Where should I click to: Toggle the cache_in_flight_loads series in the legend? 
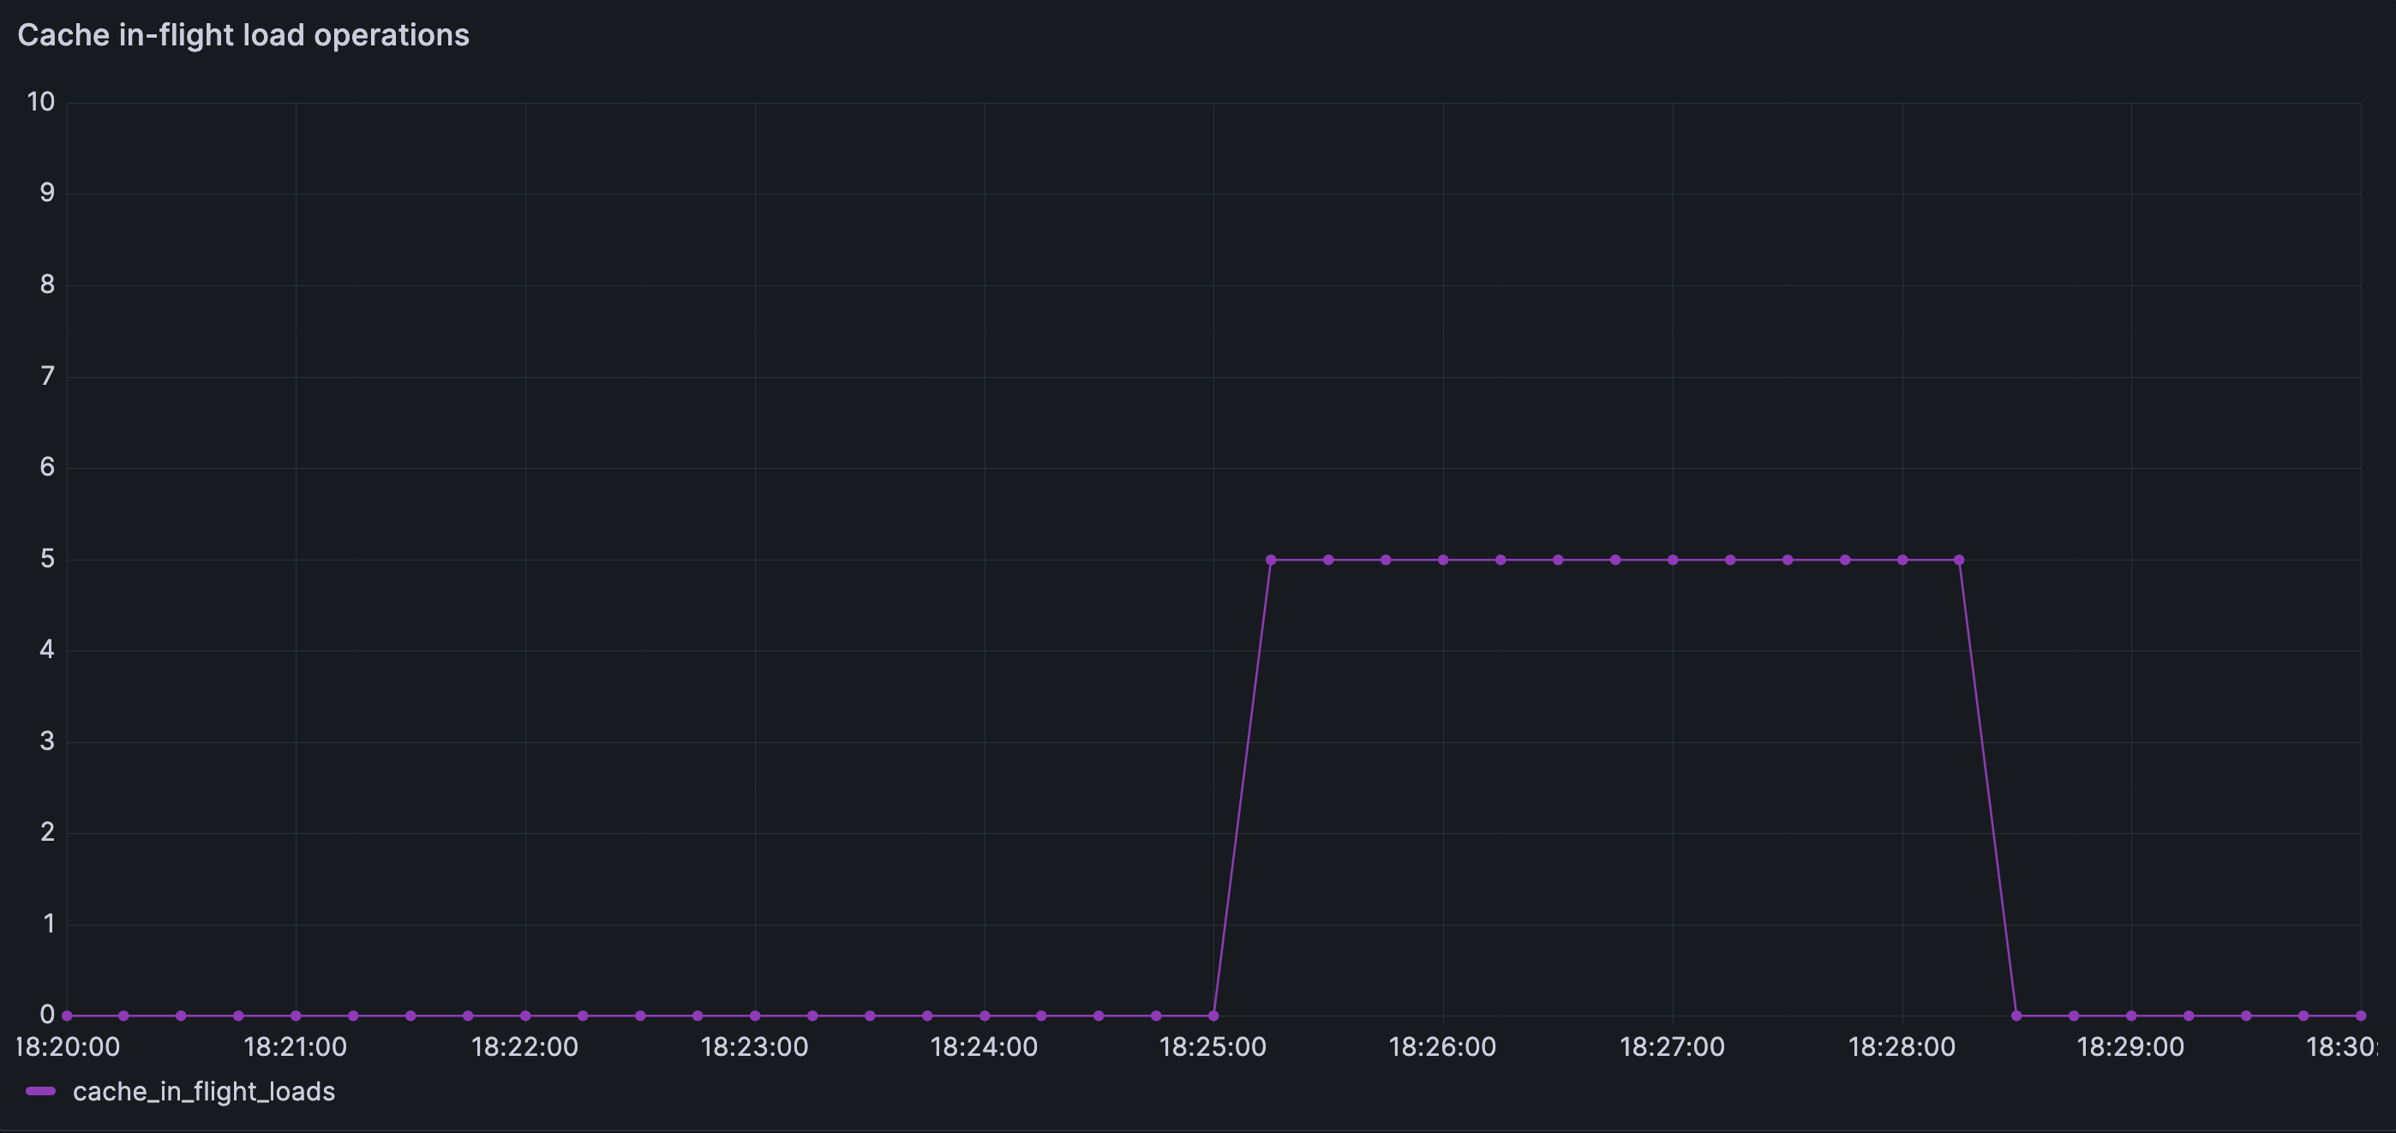pos(205,1092)
